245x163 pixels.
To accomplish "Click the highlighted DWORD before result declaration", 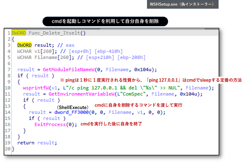I will 24,45.
